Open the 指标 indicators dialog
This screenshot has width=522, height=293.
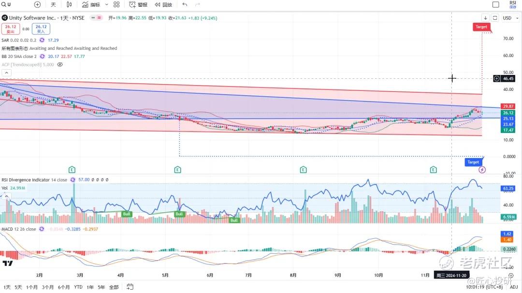click(x=91, y=4)
